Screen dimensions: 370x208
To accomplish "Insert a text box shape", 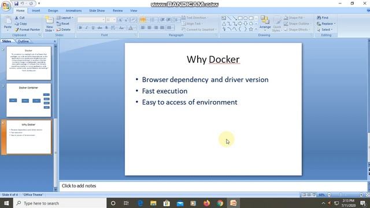I will 224,18.
